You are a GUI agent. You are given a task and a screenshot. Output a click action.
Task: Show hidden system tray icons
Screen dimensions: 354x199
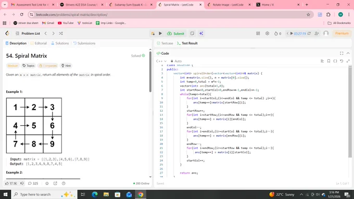(x=301, y=194)
